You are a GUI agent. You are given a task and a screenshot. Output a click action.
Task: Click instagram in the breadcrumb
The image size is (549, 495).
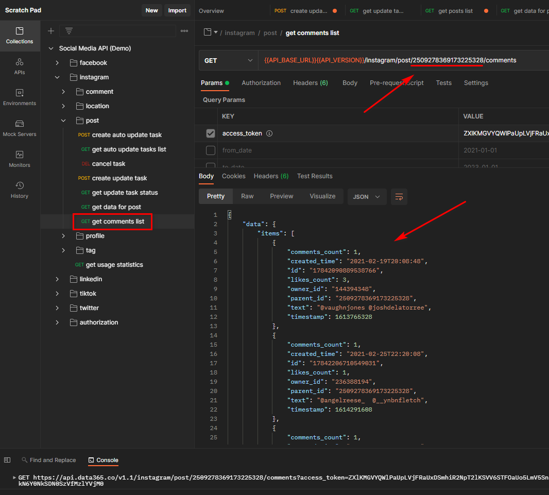pos(239,33)
